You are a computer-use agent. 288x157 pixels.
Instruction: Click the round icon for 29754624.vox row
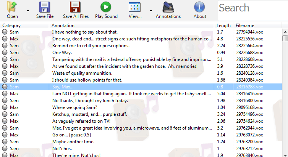[x=5, y=121]
